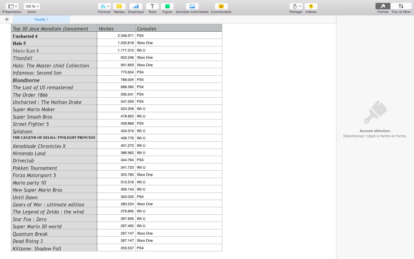
Task: Select the Killzone: Shadow Fall cell
Action: (54, 248)
